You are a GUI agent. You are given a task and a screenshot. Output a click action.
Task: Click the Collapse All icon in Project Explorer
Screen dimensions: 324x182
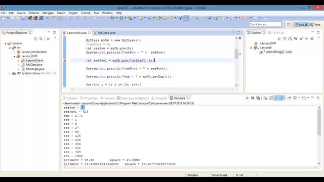coord(35,39)
